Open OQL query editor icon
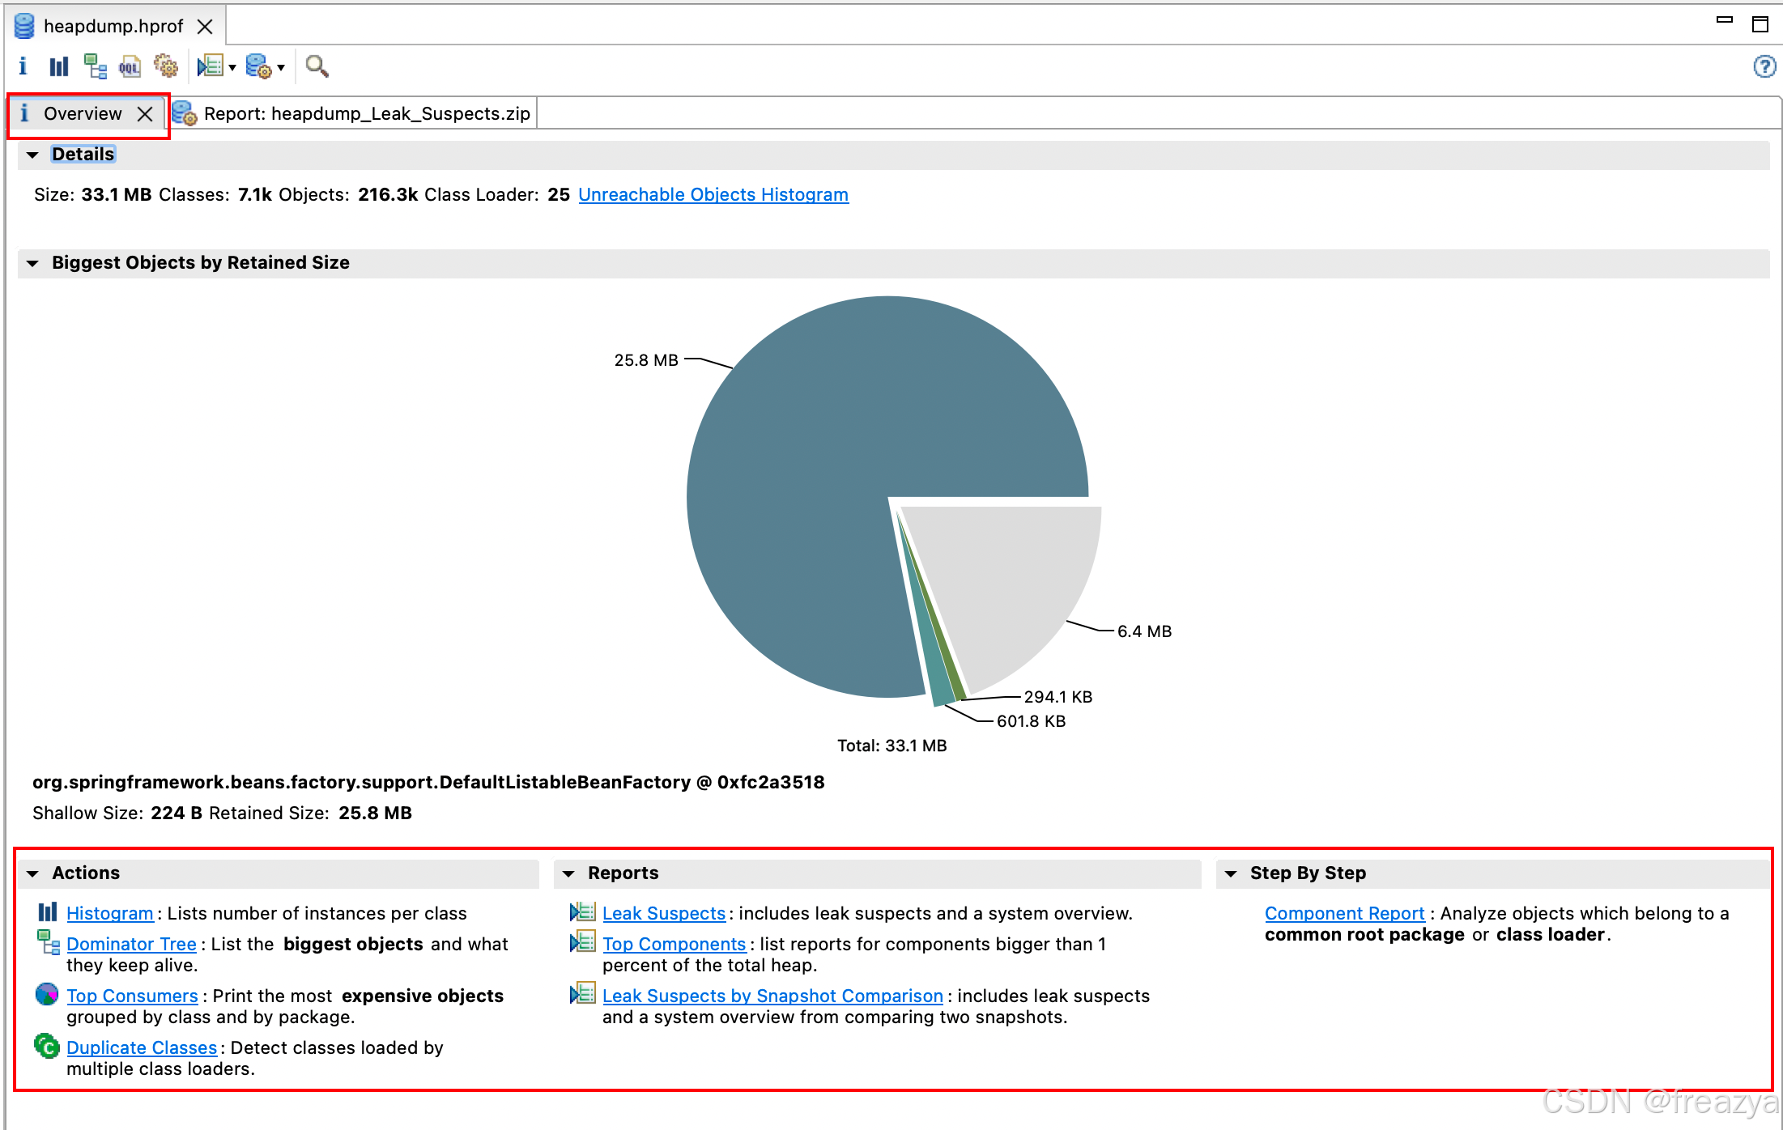This screenshot has width=1783, height=1130. 130,66
